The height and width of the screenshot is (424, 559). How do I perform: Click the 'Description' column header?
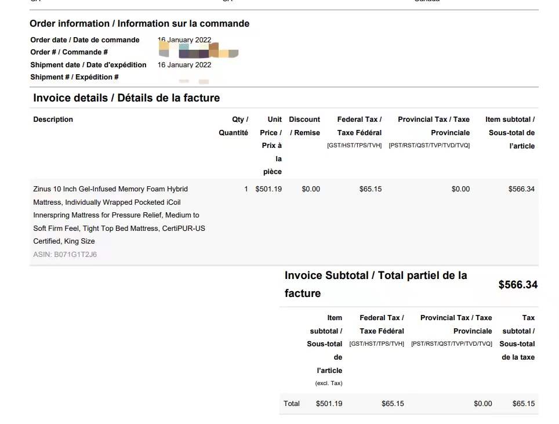(x=53, y=119)
